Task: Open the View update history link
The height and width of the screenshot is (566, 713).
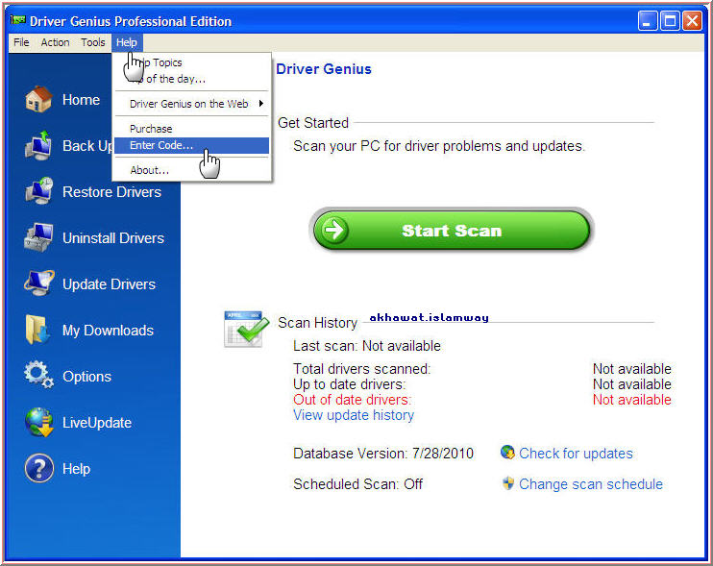Action: point(353,415)
